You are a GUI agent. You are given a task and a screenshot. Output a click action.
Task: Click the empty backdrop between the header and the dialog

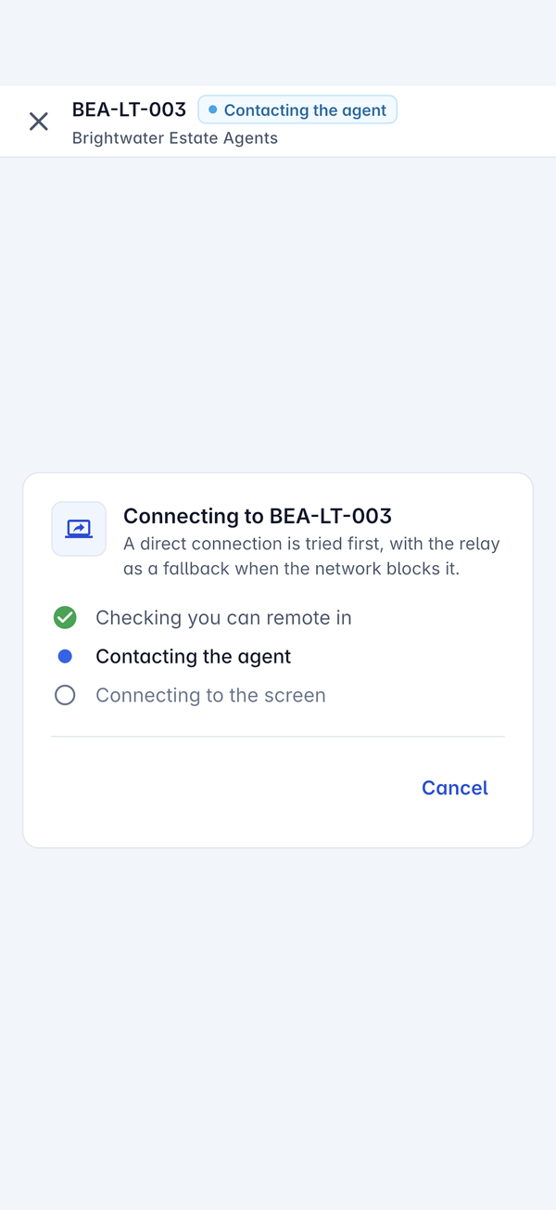pyautogui.click(x=278, y=315)
